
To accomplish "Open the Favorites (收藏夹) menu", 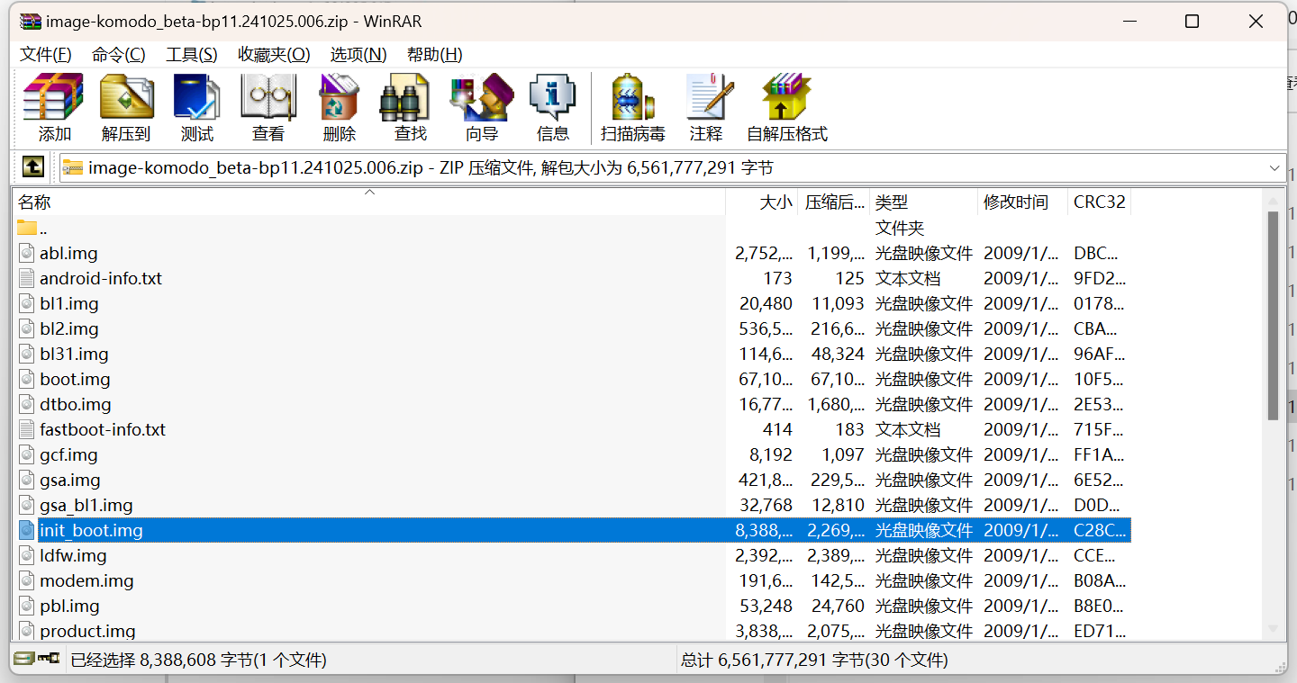I will point(274,55).
